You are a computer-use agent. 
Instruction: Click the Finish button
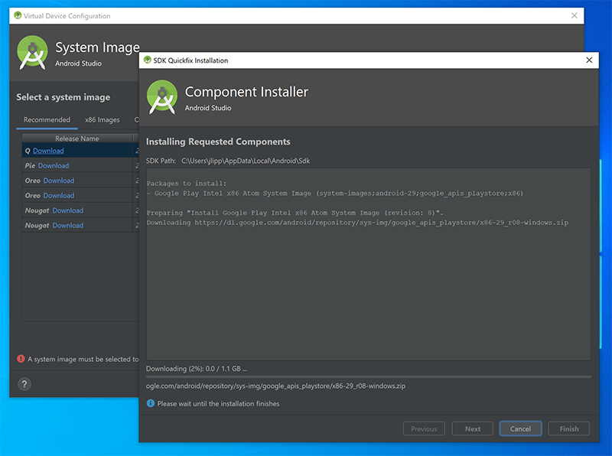coord(569,428)
